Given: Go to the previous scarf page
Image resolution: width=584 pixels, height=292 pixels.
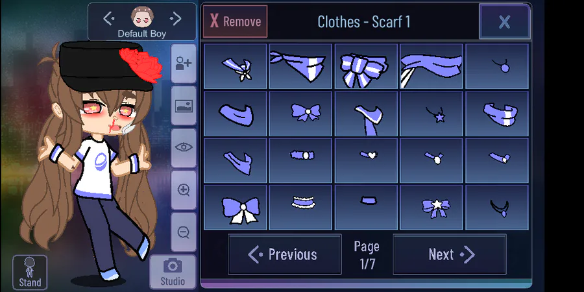Looking at the screenshot, I should tap(285, 254).
